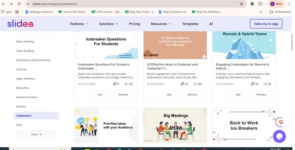The image size is (295, 150).
Task: Go forward in browser history
Action: (11, 4)
